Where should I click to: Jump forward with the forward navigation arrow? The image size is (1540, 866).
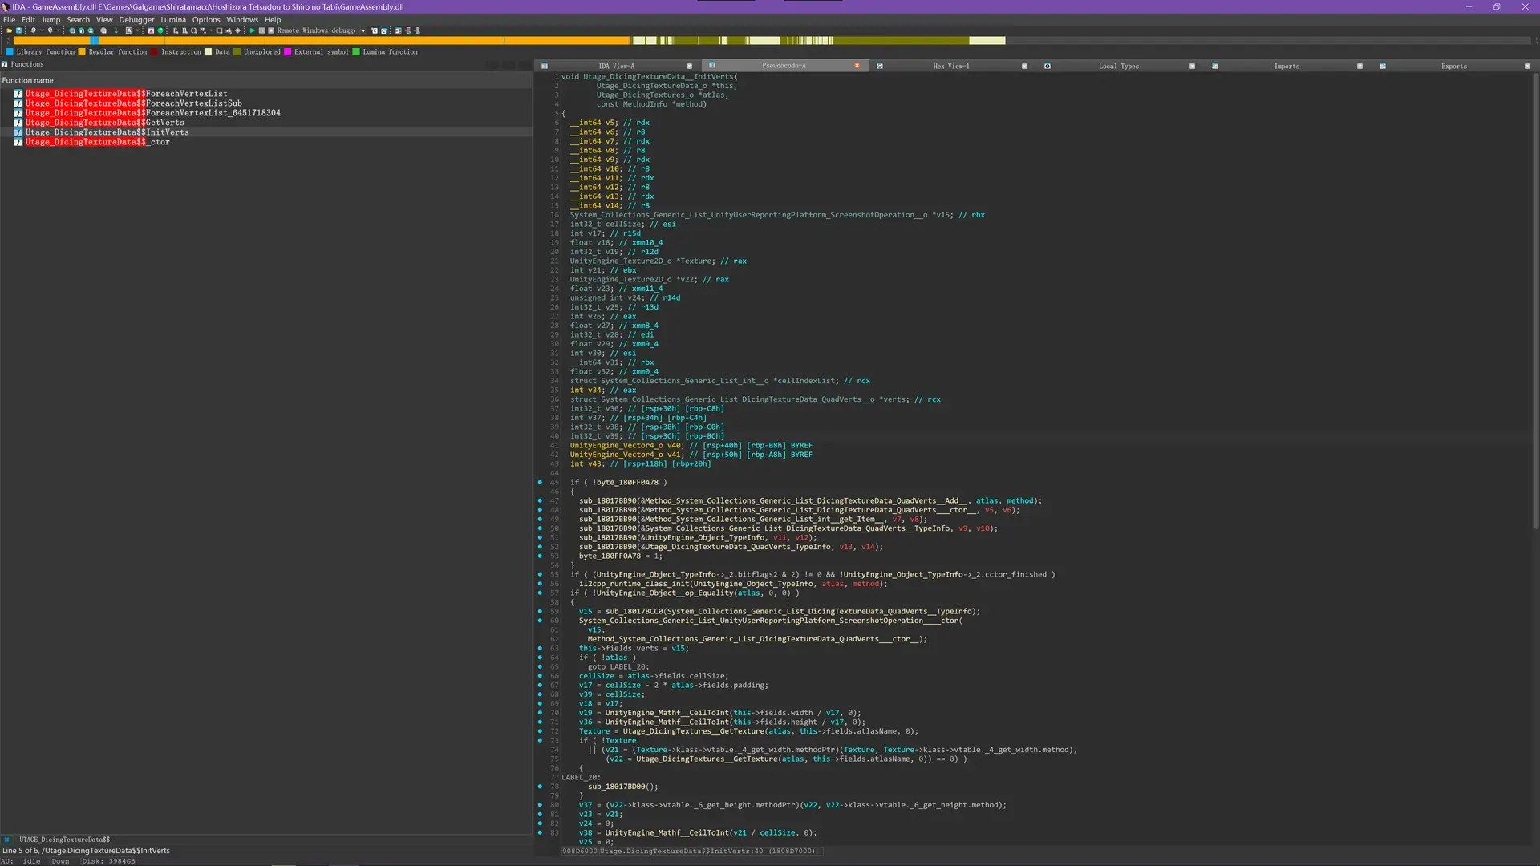coord(50,30)
